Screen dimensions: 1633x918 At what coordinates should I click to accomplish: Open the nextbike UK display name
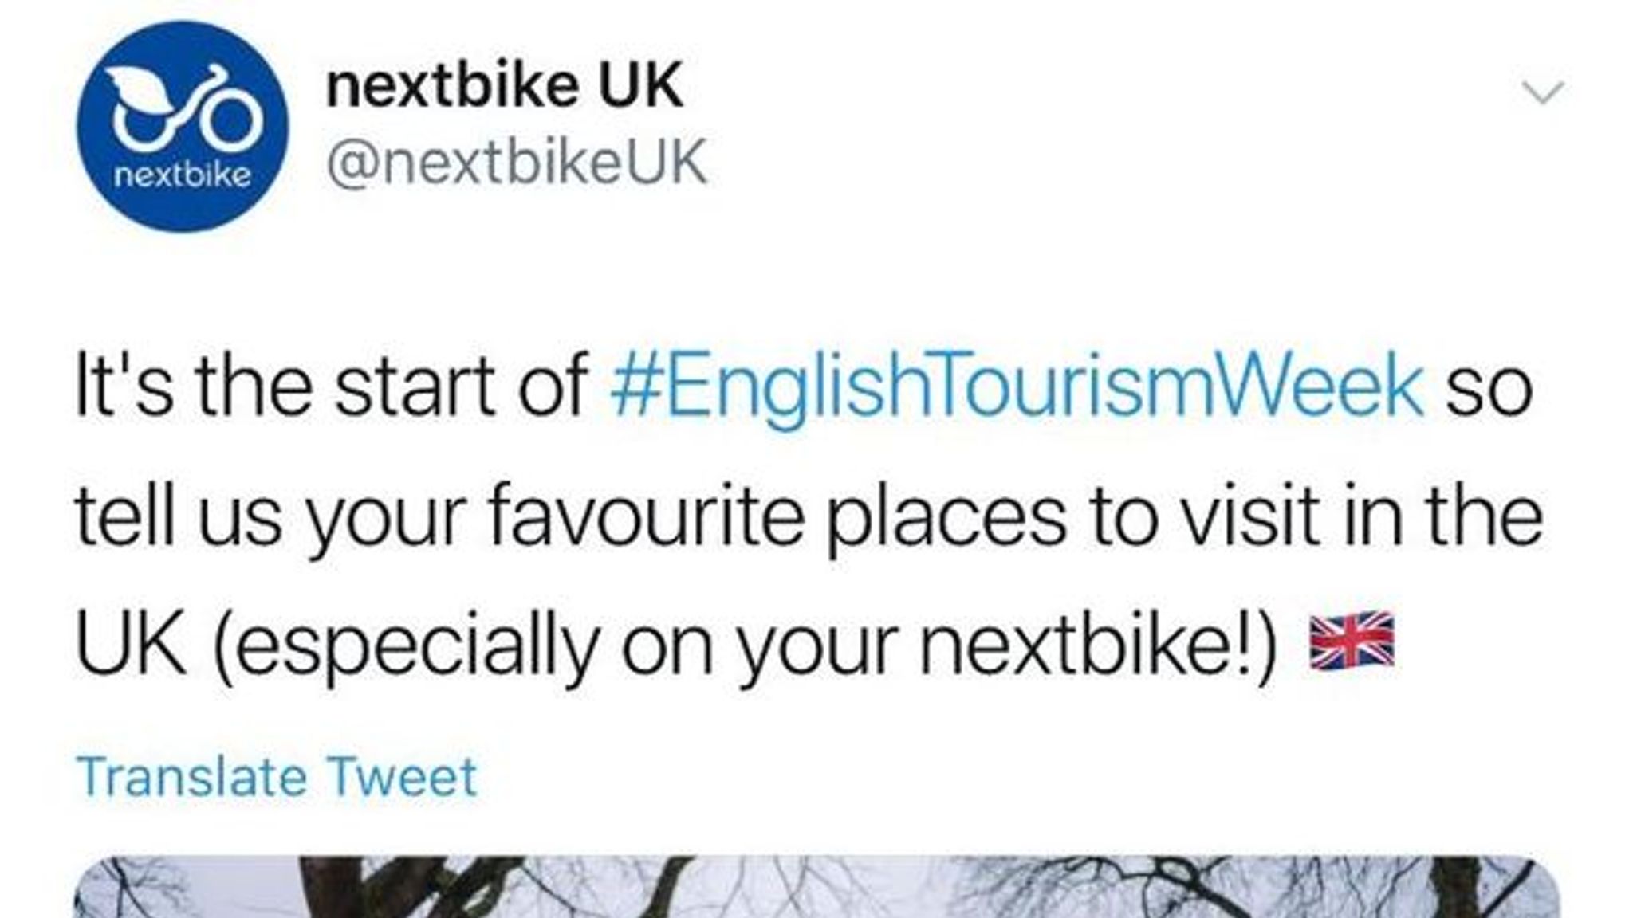pyautogui.click(x=505, y=85)
